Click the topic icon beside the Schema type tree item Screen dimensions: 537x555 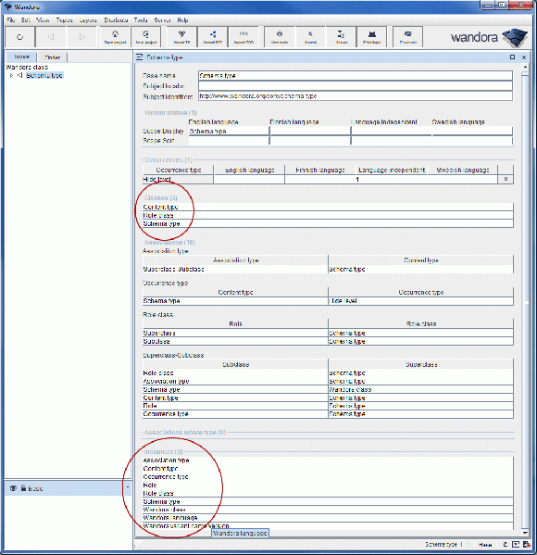[x=20, y=75]
